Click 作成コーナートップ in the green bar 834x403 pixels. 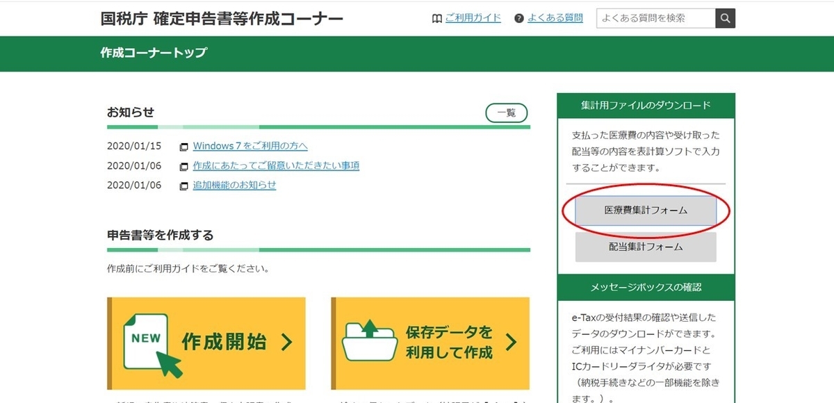(x=154, y=53)
